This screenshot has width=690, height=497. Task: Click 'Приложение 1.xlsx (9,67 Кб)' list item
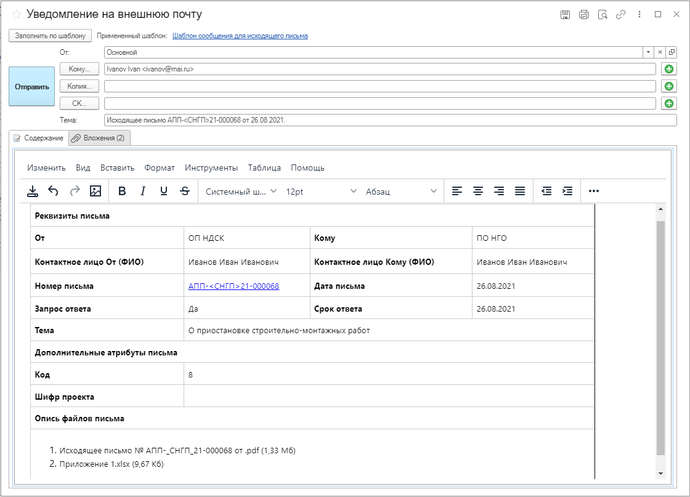coord(112,464)
